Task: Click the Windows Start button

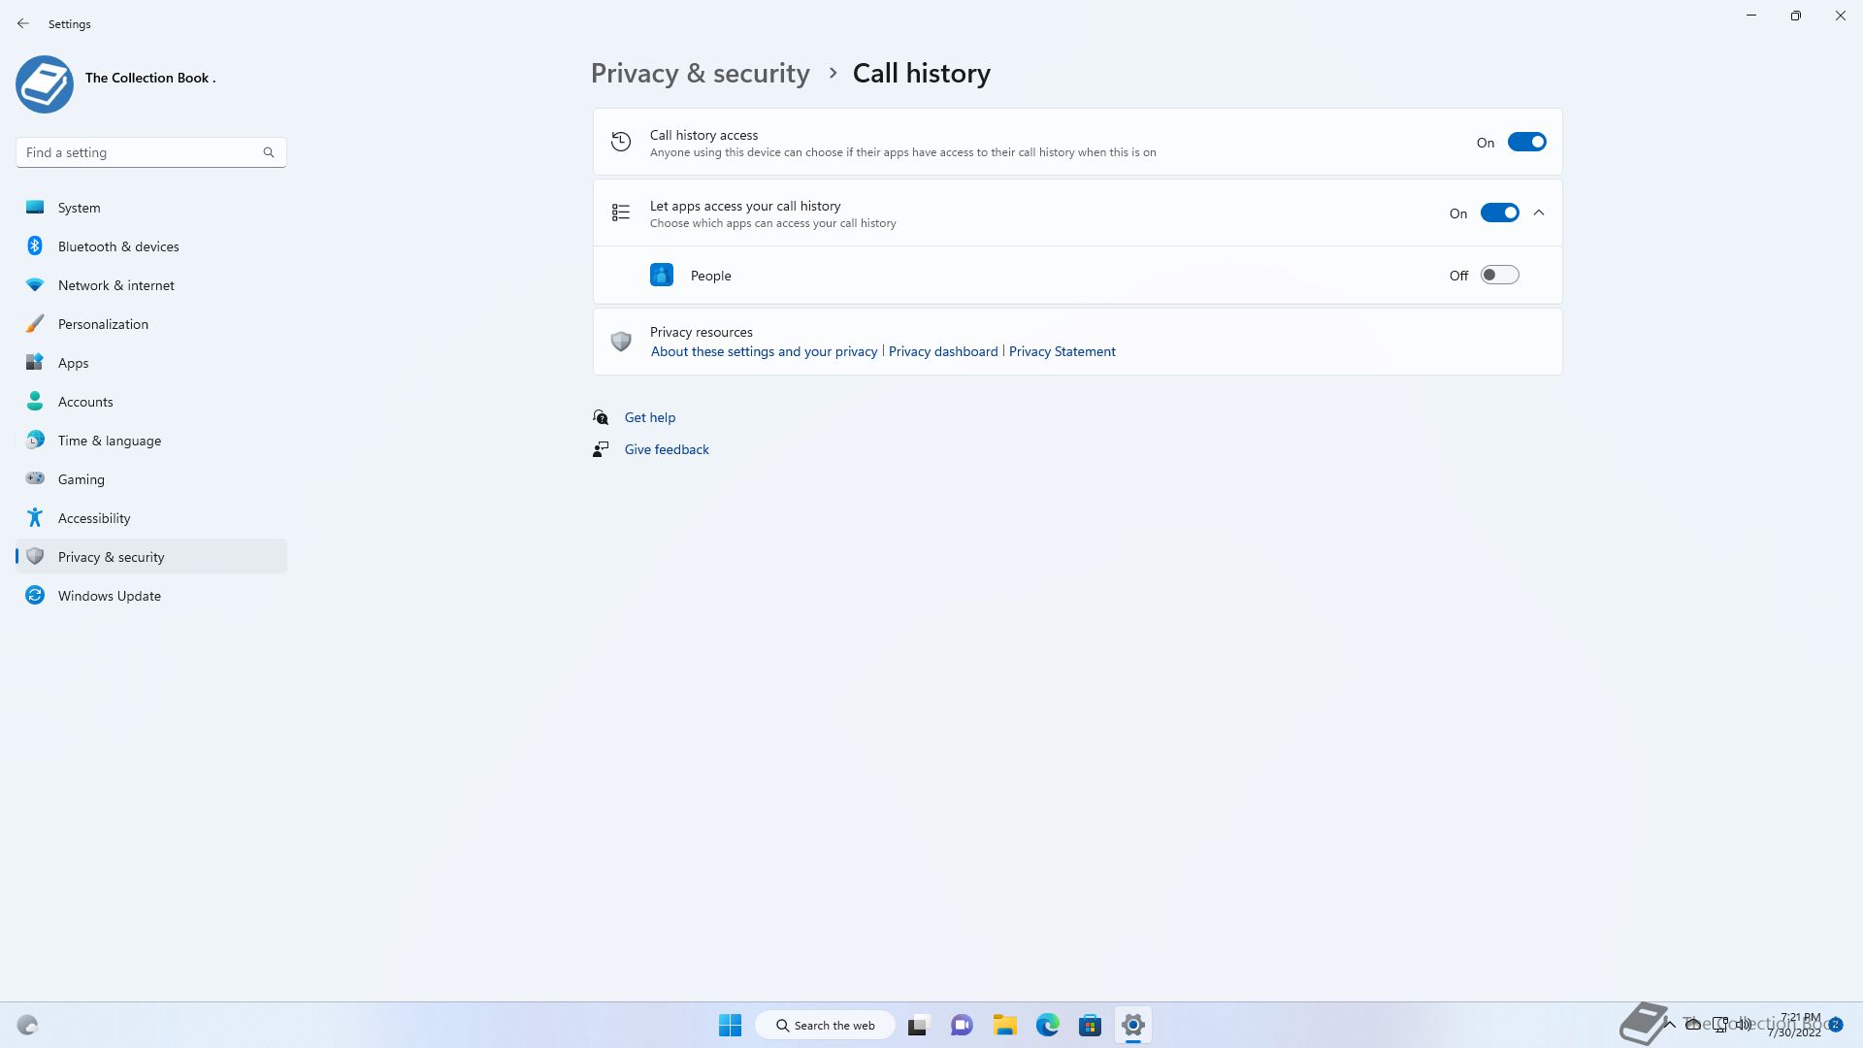Action: point(730,1025)
